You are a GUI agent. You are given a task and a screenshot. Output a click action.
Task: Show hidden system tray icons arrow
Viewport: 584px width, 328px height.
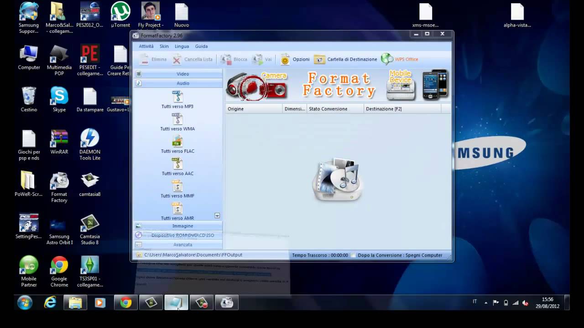click(485, 302)
